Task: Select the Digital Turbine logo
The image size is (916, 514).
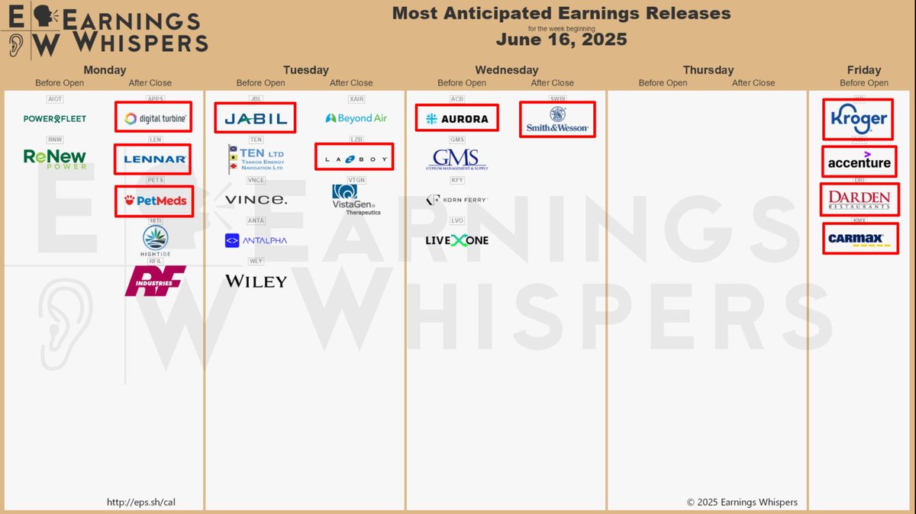Action: click(155, 118)
